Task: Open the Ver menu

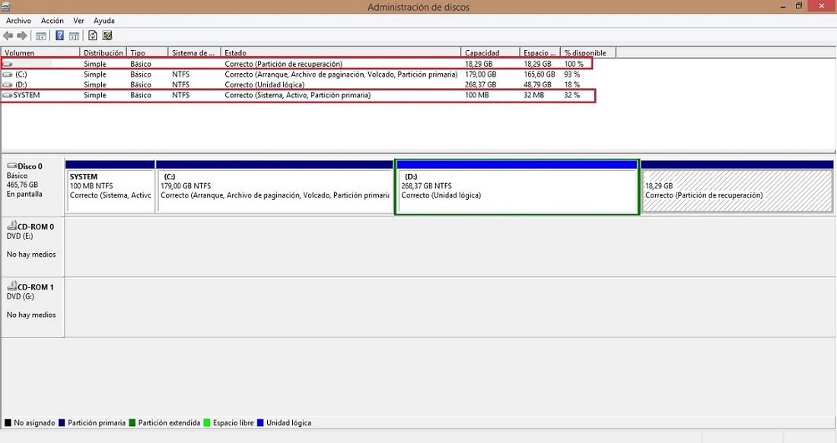Action: [78, 21]
